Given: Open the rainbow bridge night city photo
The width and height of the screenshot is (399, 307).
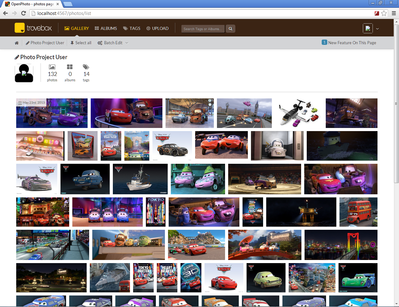Looking at the screenshot, I should pyautogui.click(x=341, y=245).
